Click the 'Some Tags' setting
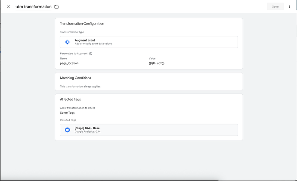This screenshot has width=297, height=181. pyautogui.click(x=68, y=112)
